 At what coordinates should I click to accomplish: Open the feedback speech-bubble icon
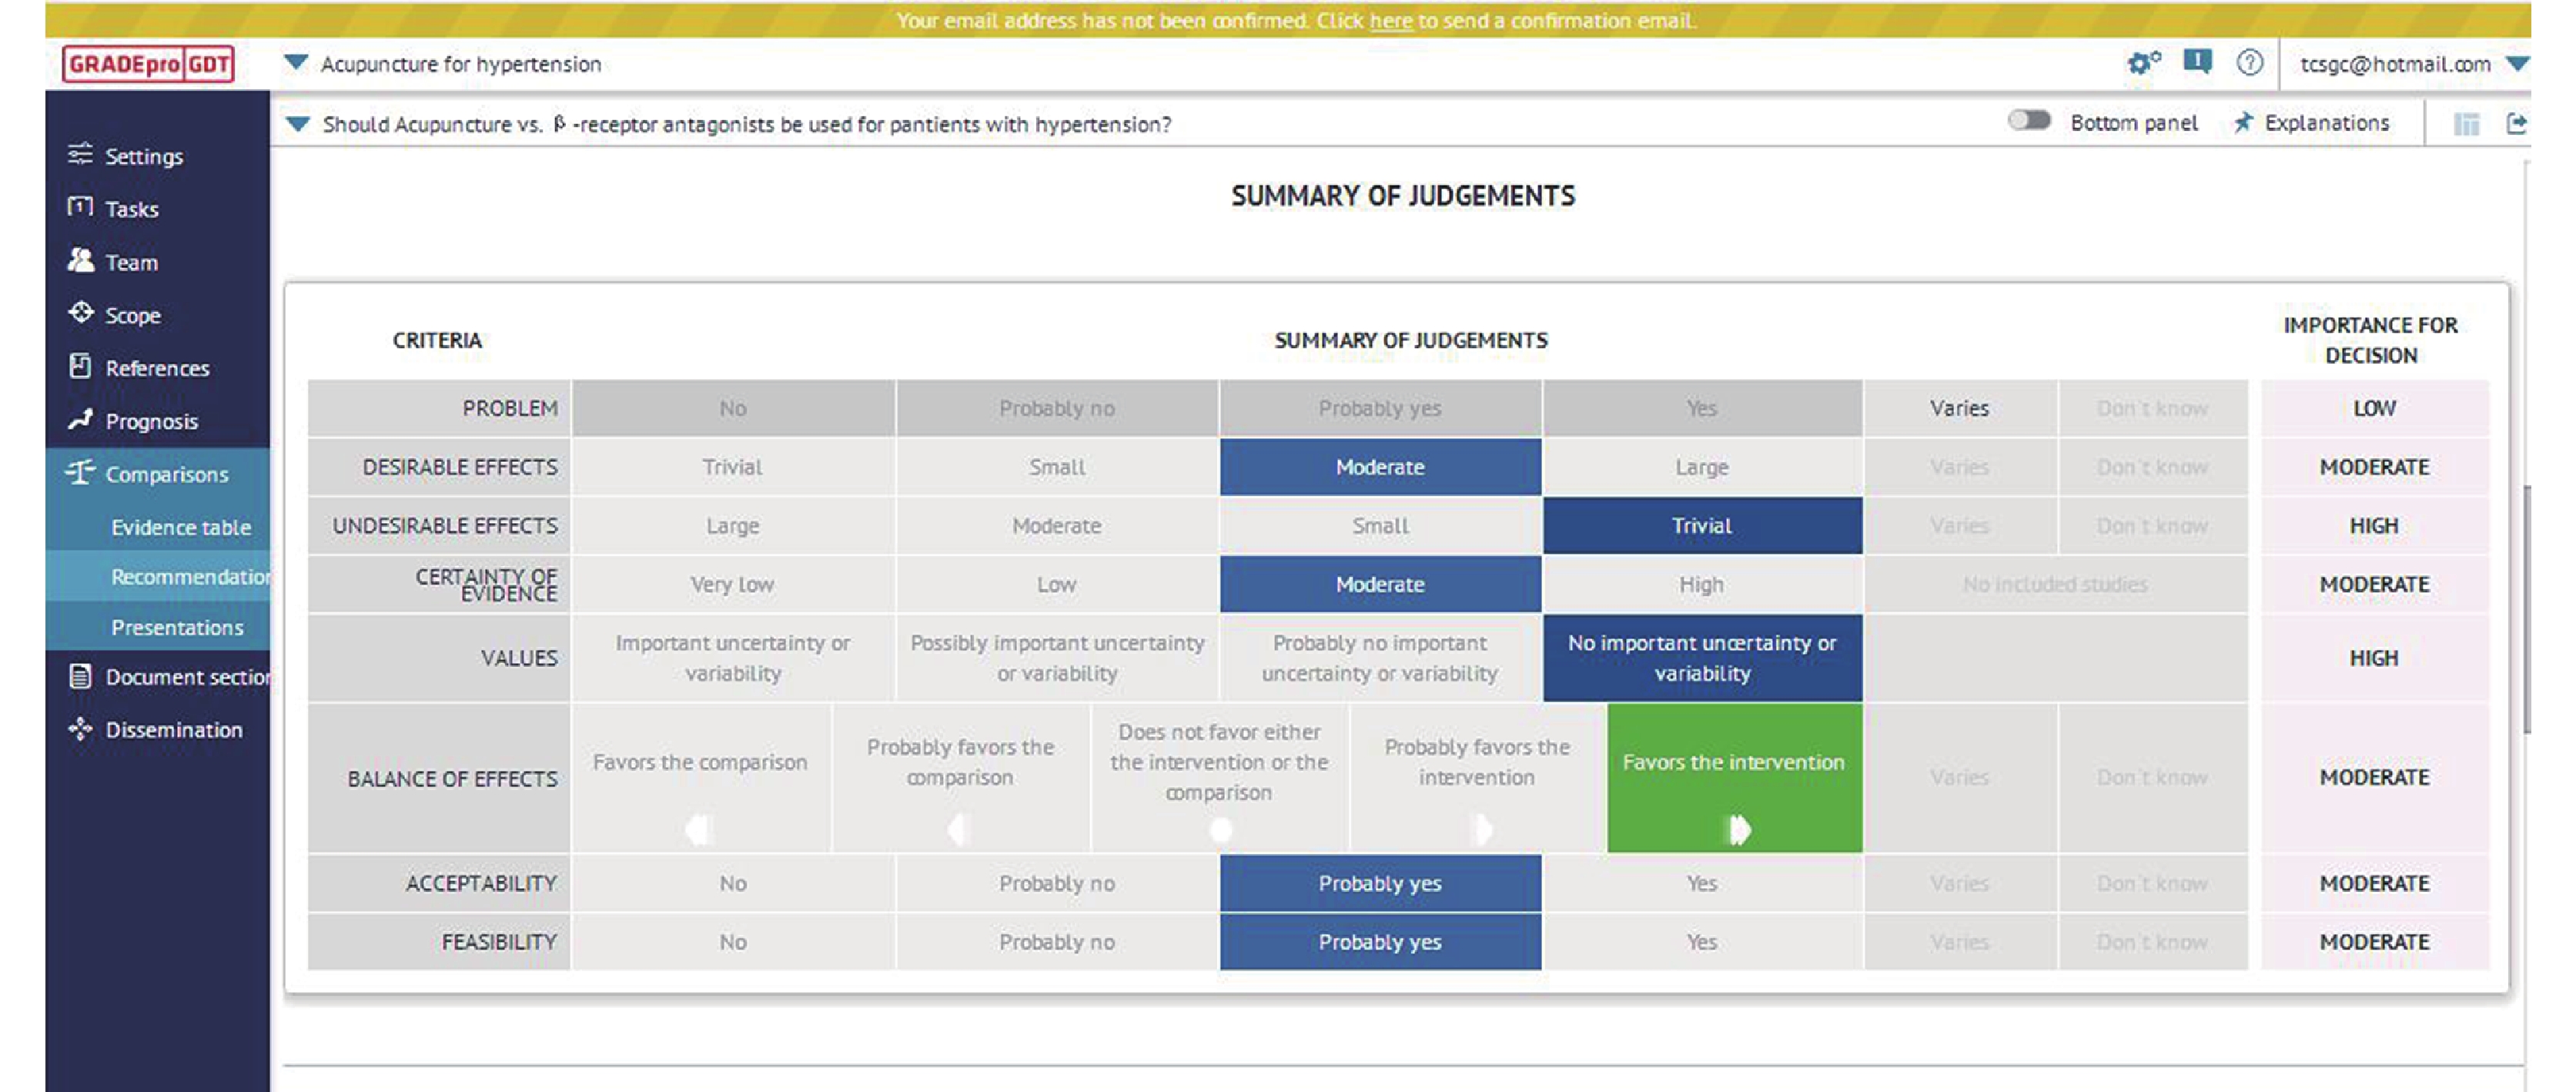pos(2197,62)
